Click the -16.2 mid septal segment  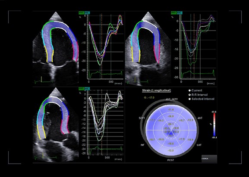coord(161,121)
